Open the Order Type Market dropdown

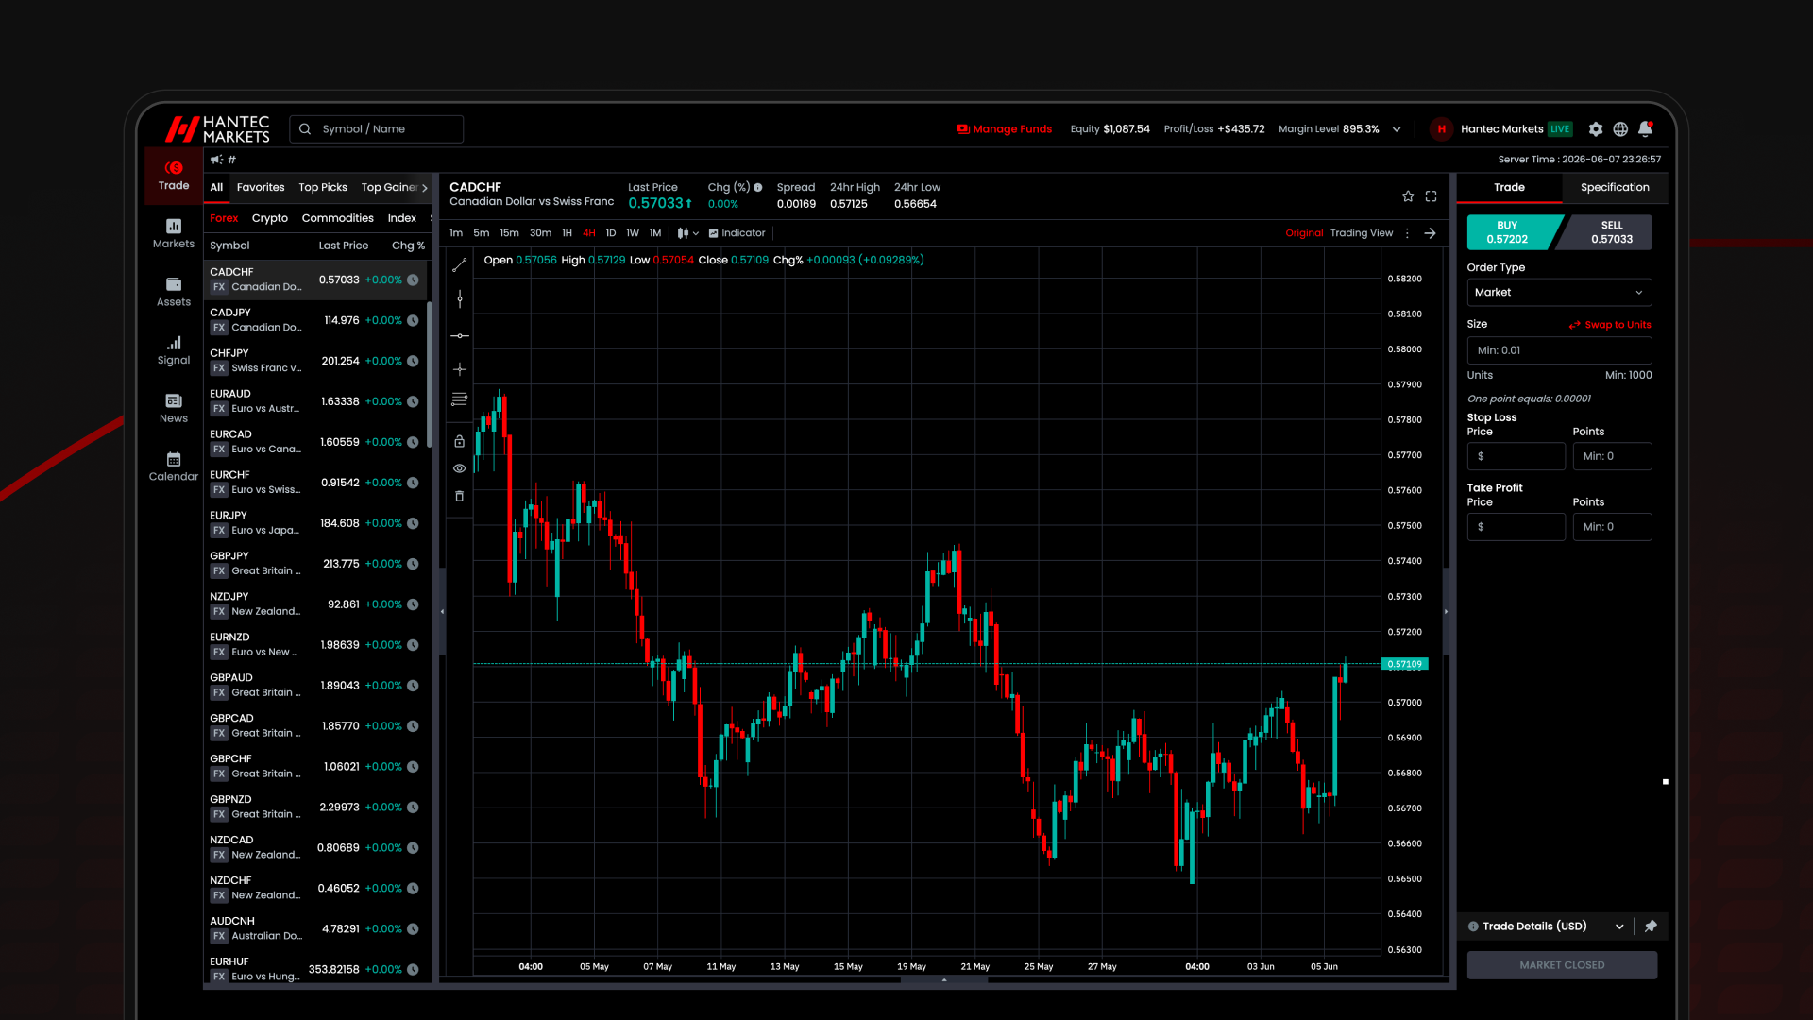tap(1559, 293)
